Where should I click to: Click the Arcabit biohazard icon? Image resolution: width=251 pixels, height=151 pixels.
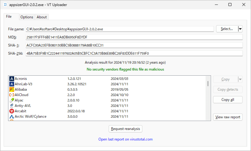[x=12, y=111]
